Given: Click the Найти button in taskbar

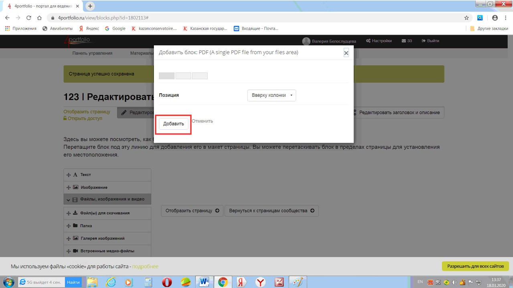Looking at the screenshot, I should coord(73,282).
